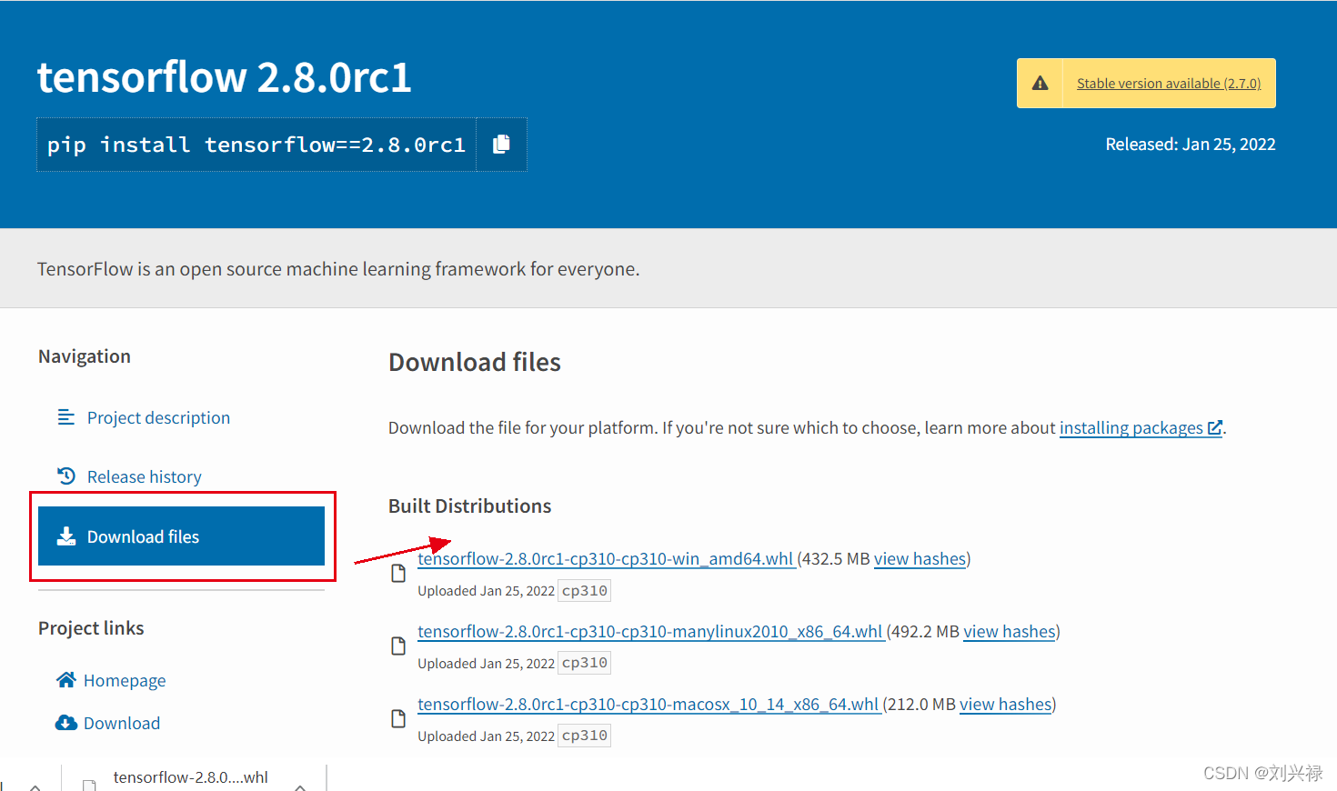Click the cp310 tag under manylinux2010 wheel
This screenshot has width=1337, height=791.
point(584,663)
